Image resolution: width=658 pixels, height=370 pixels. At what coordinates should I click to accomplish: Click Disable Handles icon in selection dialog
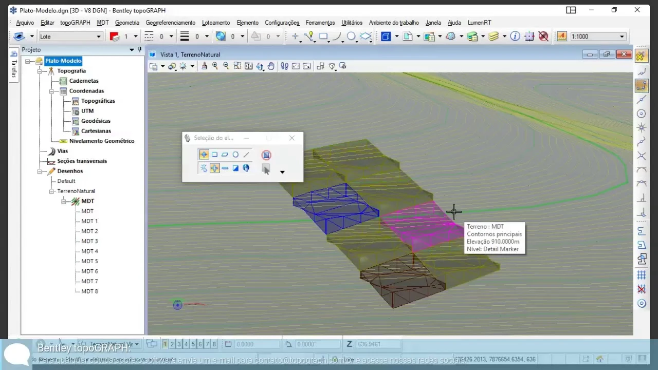(x=266, y=155)
